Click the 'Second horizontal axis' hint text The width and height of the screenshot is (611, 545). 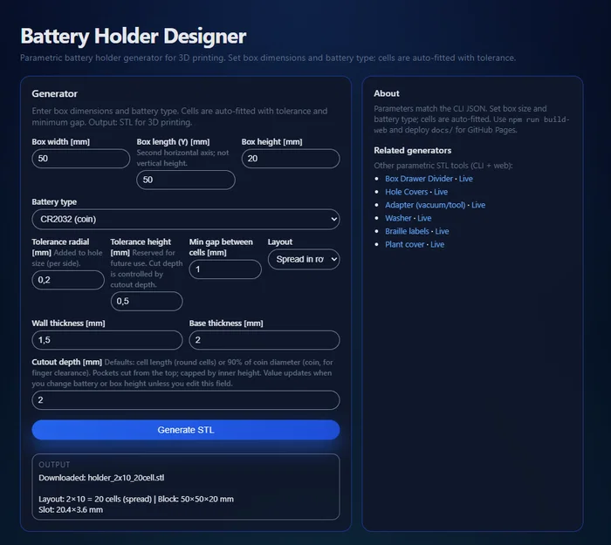point(182,158)
